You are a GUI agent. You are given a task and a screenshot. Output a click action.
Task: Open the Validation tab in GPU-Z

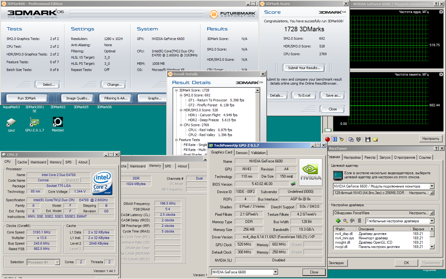(x=258, y=153)
